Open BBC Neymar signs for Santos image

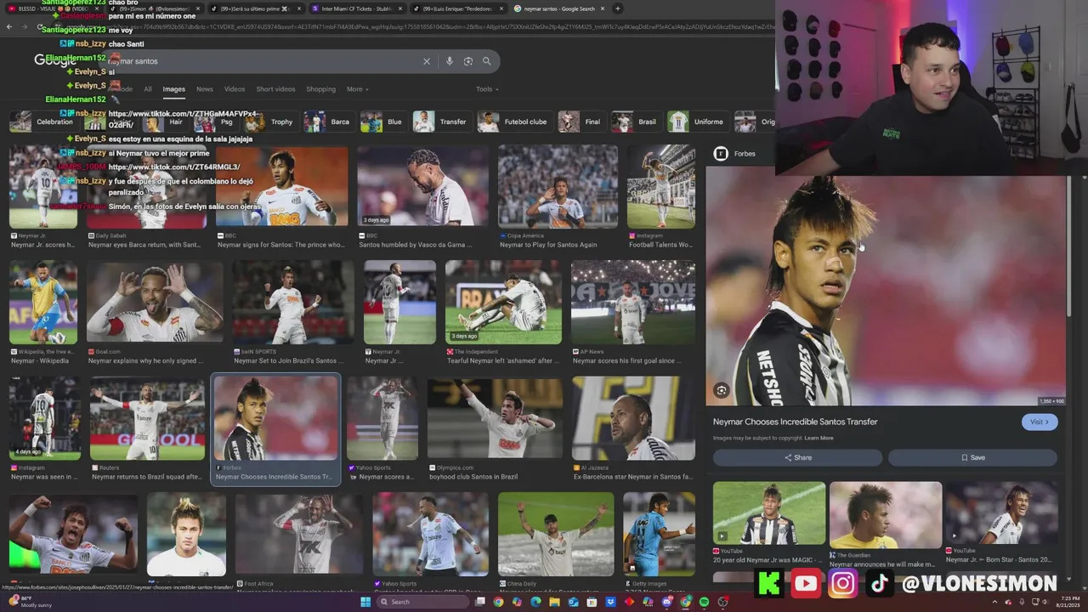point(282,187)
